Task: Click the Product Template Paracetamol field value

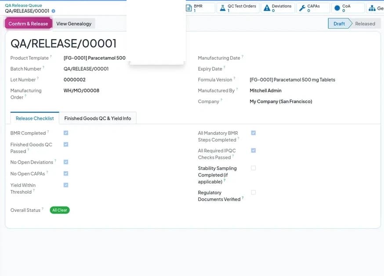Action: 94,58
